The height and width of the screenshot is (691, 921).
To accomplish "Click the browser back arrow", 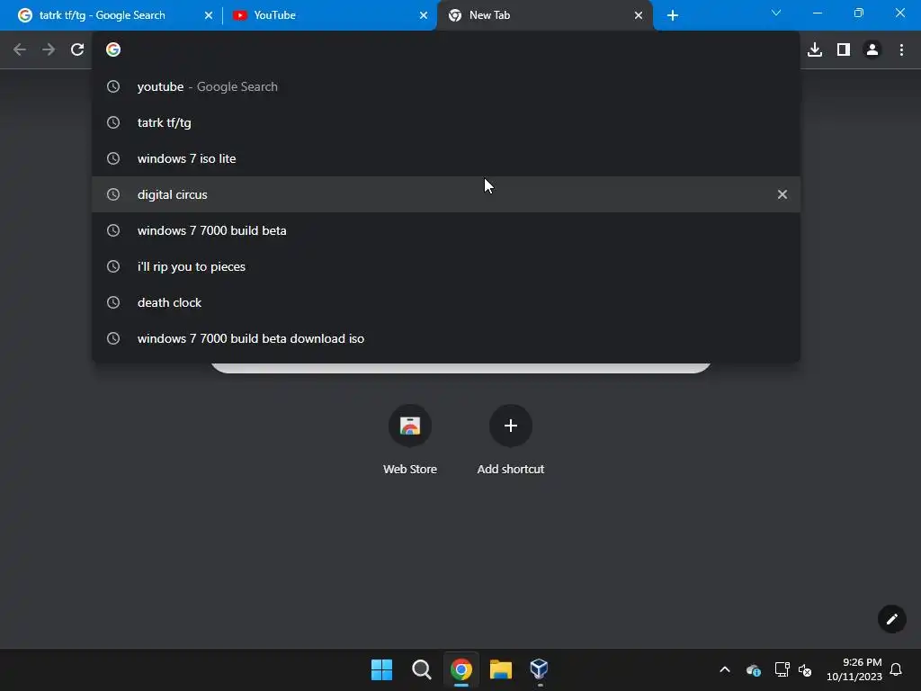I will click(x=20, y=49).
